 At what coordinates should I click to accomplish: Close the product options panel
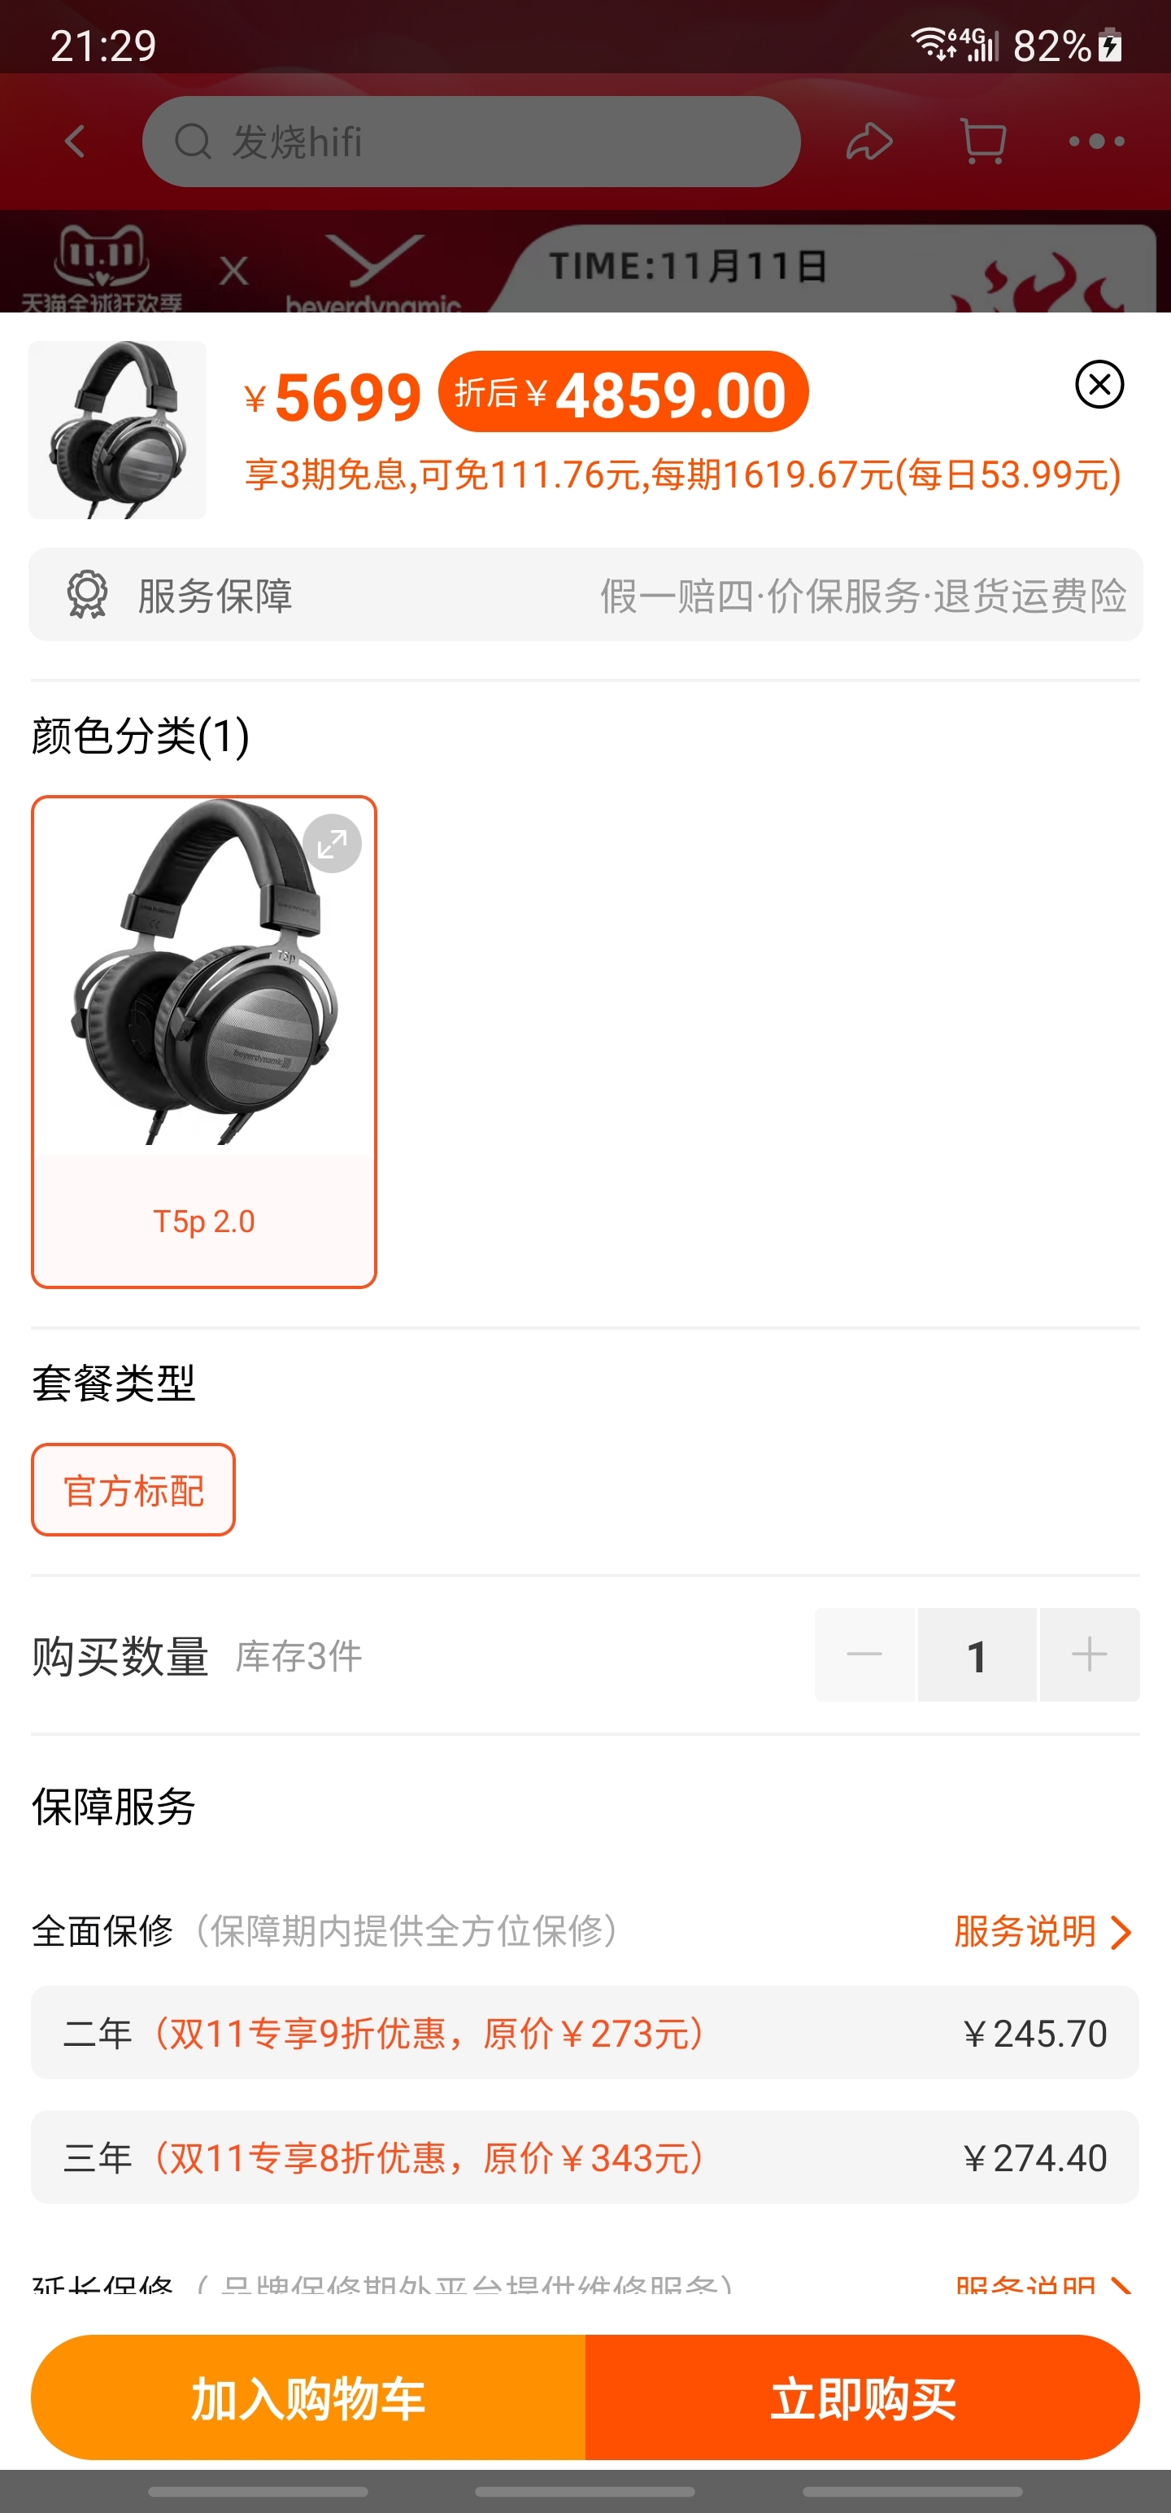tap(1099, 384)
